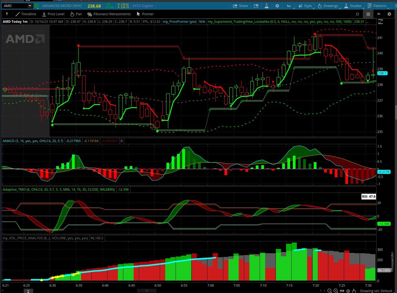Activate the Pan hand tool
The width and height of the screenshot is (397, 293).
(x=76, y=14)
